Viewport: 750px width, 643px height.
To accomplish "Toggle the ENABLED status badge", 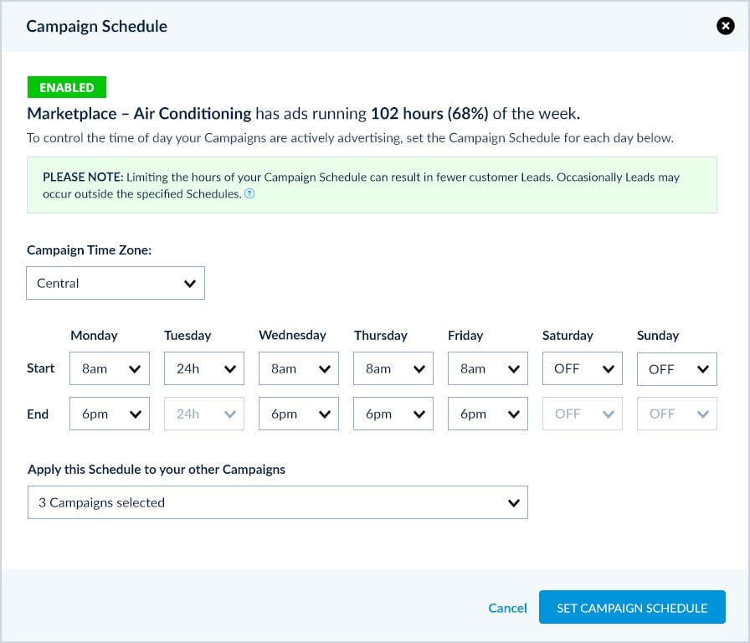I will pyautogui.click(x=67, y=87).
